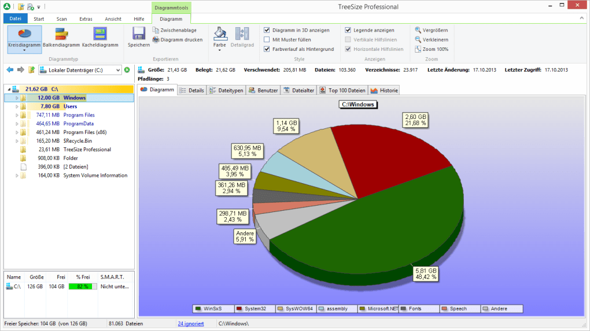Open the Farbe paint bucket

(220, 34)
